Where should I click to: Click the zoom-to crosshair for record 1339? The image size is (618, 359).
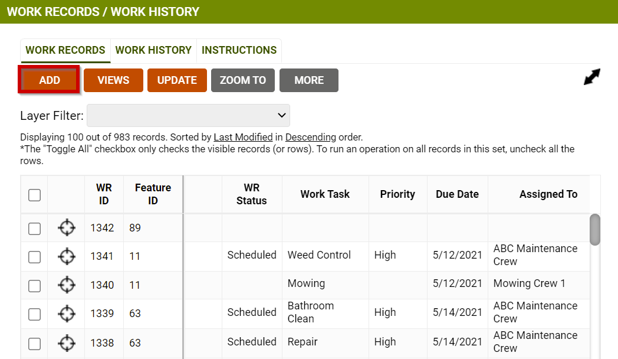coord(66,312)
